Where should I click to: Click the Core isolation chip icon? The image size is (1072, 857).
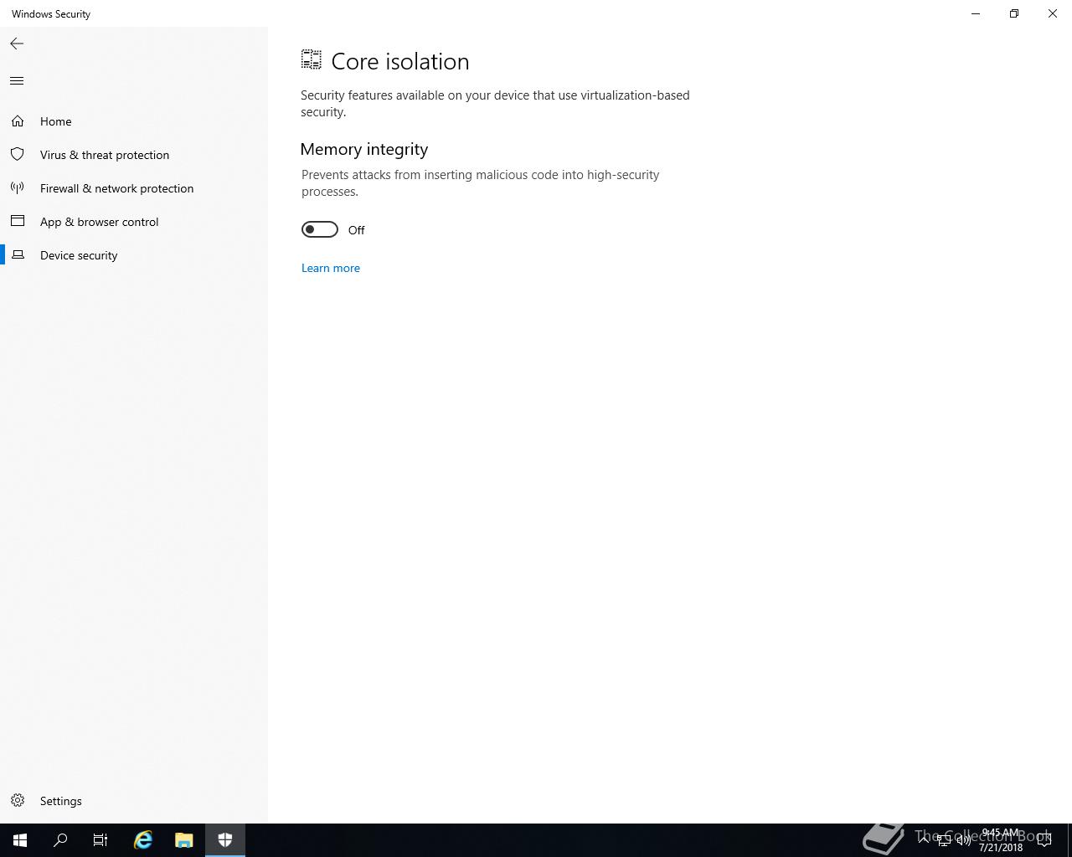tap(312, 59)
